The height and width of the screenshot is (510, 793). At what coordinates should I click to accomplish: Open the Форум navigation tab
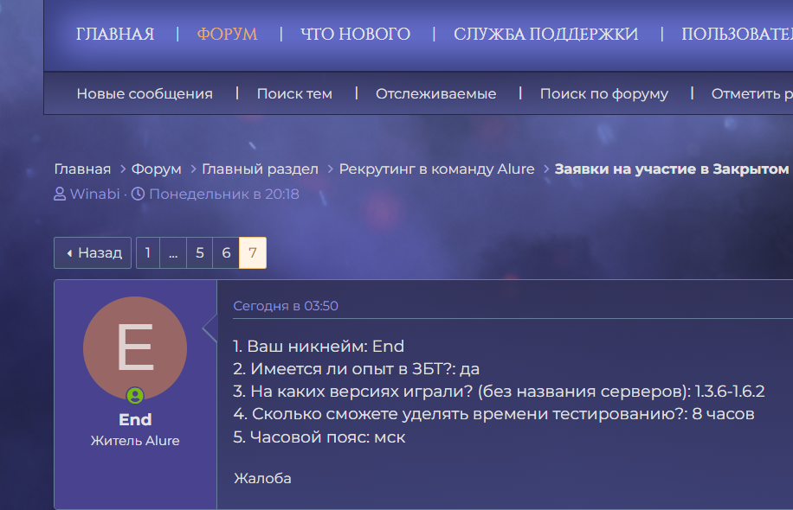click(x=227, y=35)
